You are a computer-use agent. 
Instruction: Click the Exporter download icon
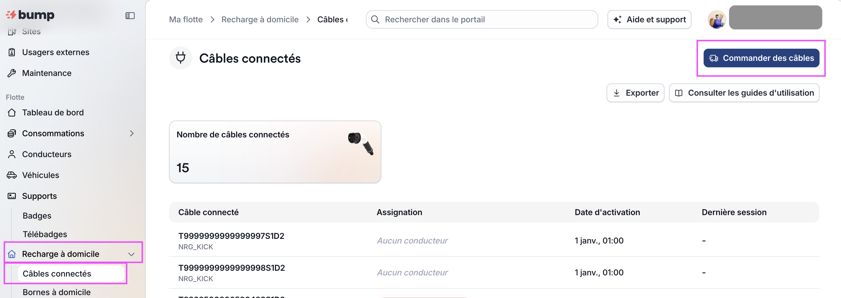pos(617,93)
